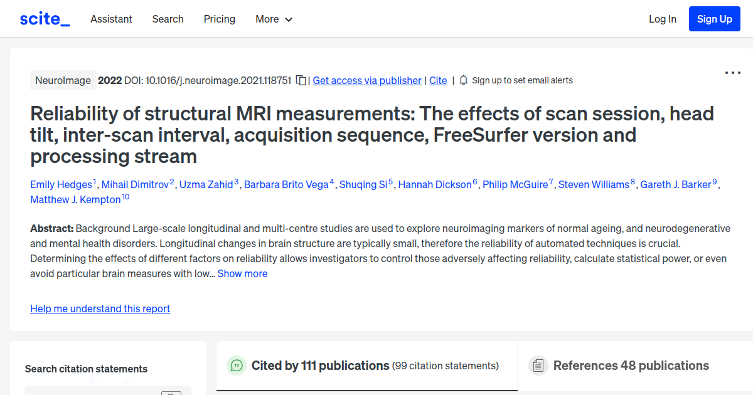Click the scite logo
Viewport: 753px width, 395px height.
point(44,18)
